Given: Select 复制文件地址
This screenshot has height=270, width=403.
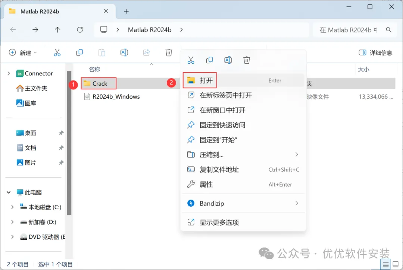Looking at the screenshot, I should click(243, 169).
